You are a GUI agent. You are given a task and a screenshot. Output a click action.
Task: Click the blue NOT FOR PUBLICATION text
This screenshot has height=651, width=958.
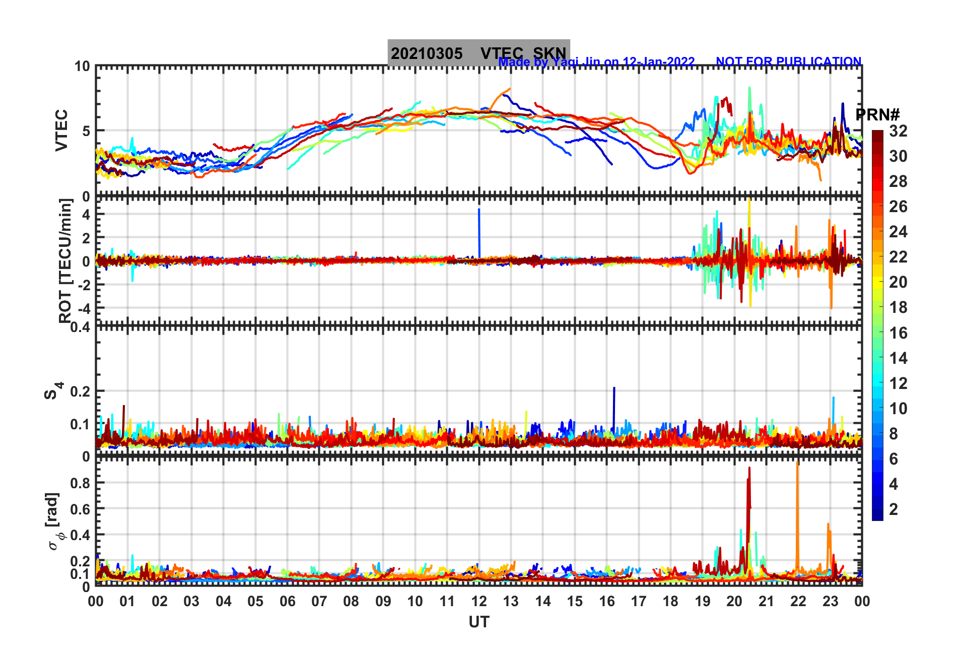coord(788,61)
